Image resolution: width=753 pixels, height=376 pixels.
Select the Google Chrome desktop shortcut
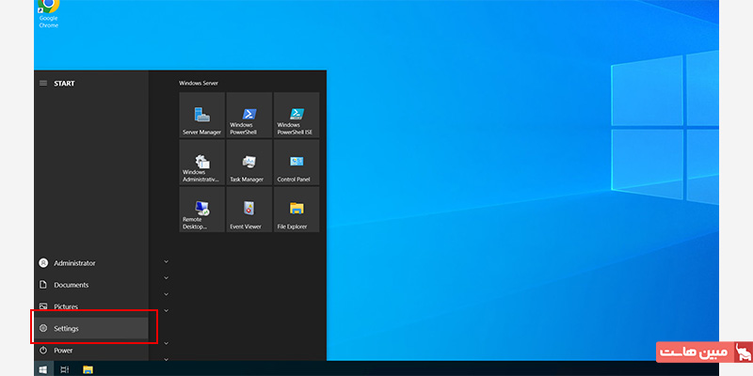pyautogui.click(x=48, y=11)
